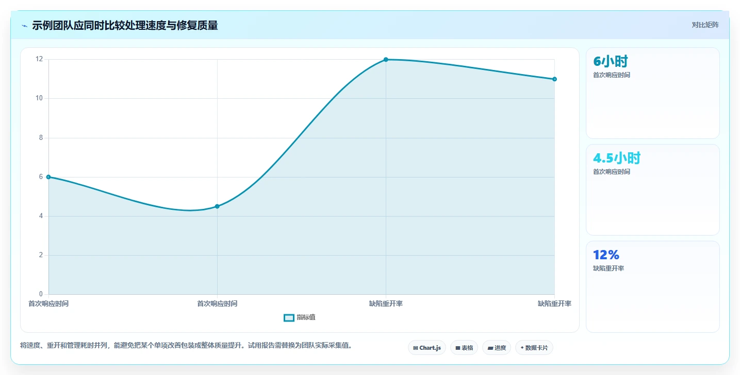The height and width of the screenshot is (375, 740).
Task: Click the y-axis label 10
Action: 39,99
